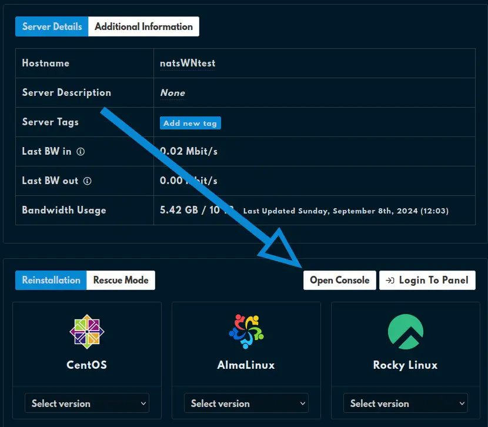488x427 pixels.
Task: Expand the Rocky Linux version dropdown
Action: [x=405, y=403]
